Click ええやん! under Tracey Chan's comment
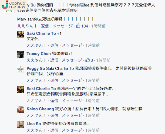The image size is (165, 134). (36, 60)
